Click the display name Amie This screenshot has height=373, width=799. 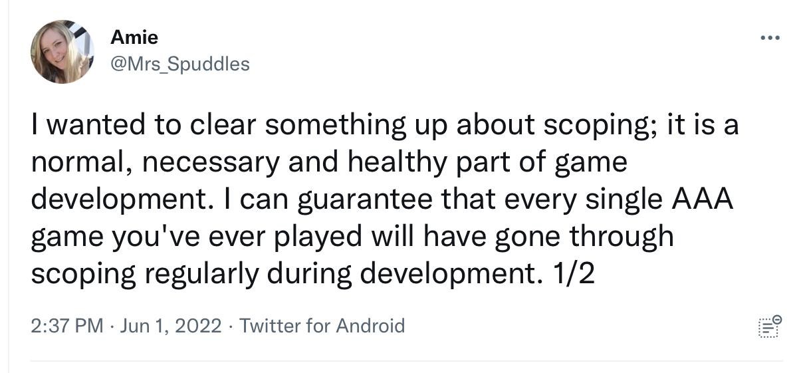point(134,37)
